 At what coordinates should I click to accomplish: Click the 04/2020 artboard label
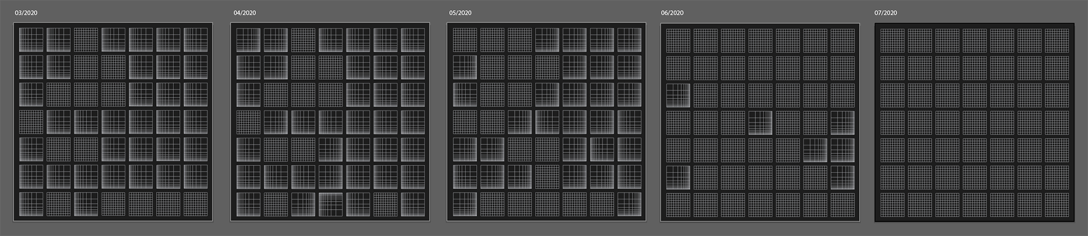tap(245, 13)
